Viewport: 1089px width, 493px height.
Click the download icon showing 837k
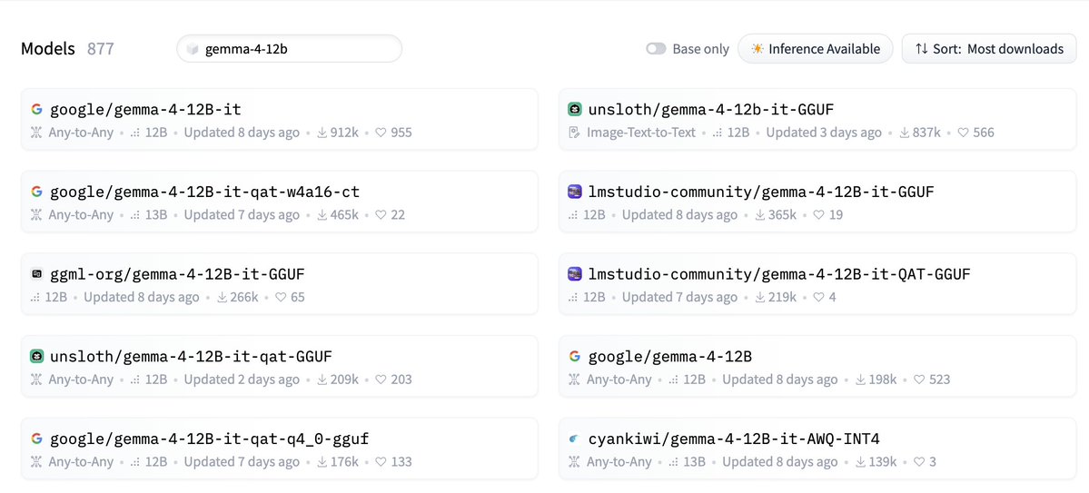[x=905, y=132]
